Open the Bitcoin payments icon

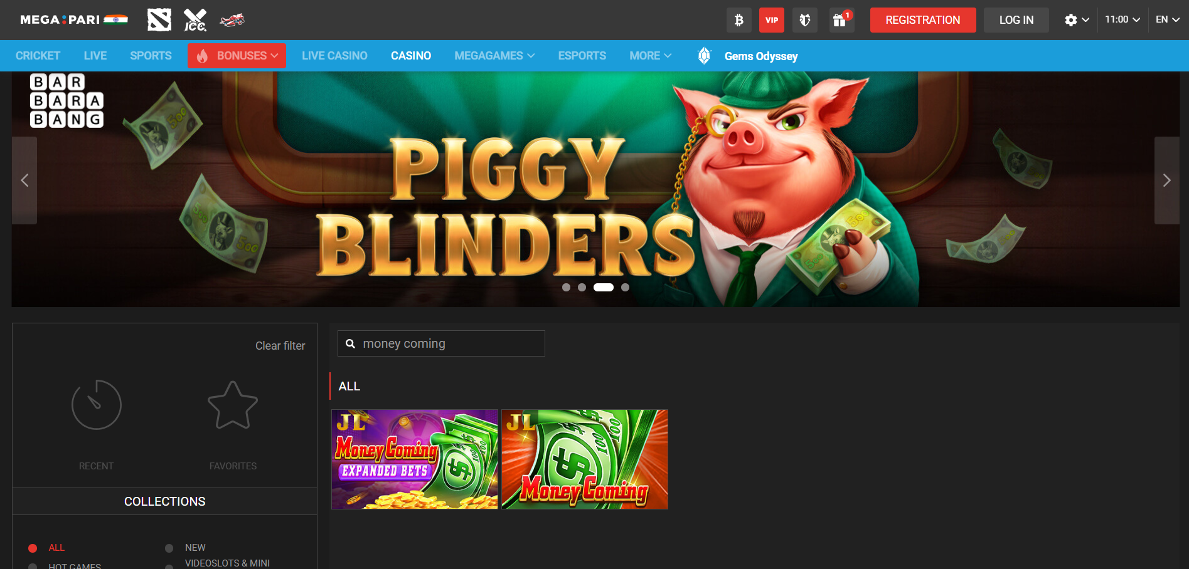[x=738, y=20]
